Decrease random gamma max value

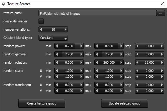point(97,54)
